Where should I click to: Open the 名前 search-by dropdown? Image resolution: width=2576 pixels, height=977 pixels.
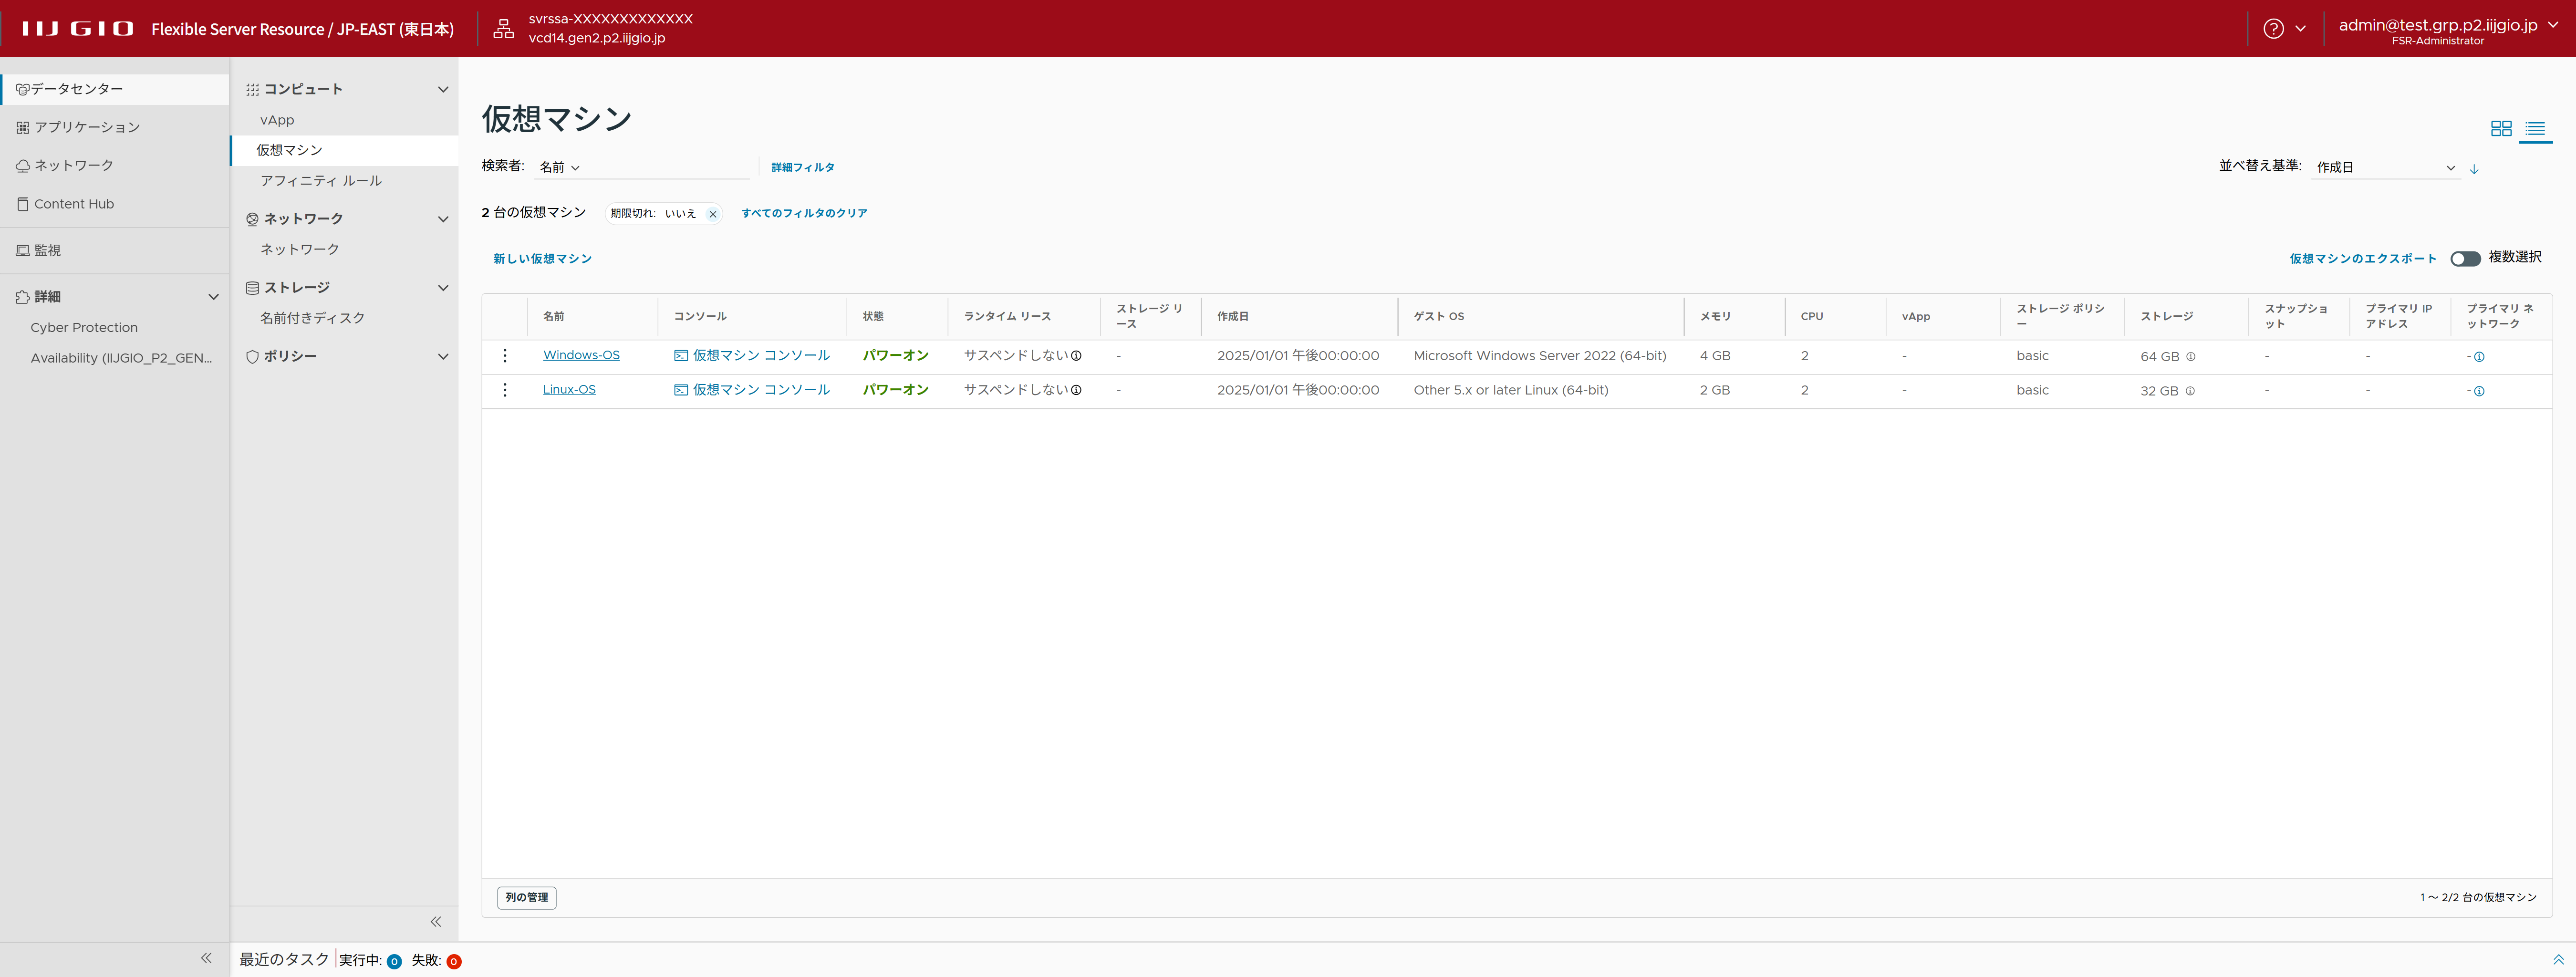coord(559,168)
